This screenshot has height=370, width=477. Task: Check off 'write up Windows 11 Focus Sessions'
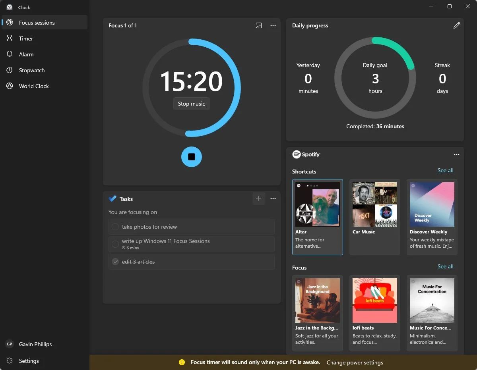(x=115, y=244)
